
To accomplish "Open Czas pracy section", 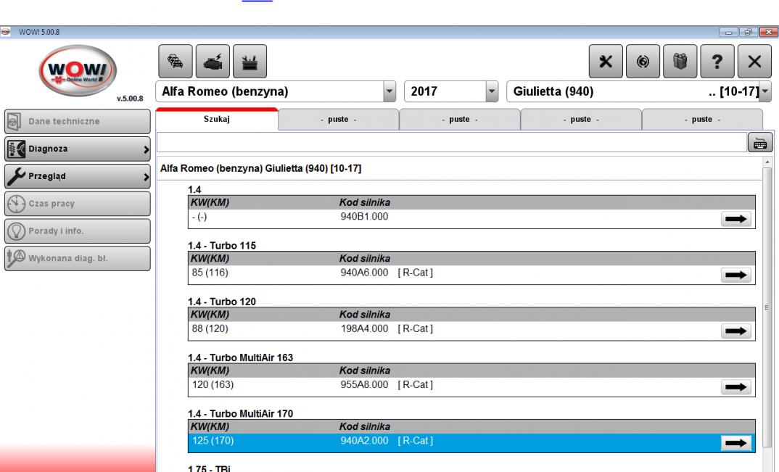I will 78,203.
